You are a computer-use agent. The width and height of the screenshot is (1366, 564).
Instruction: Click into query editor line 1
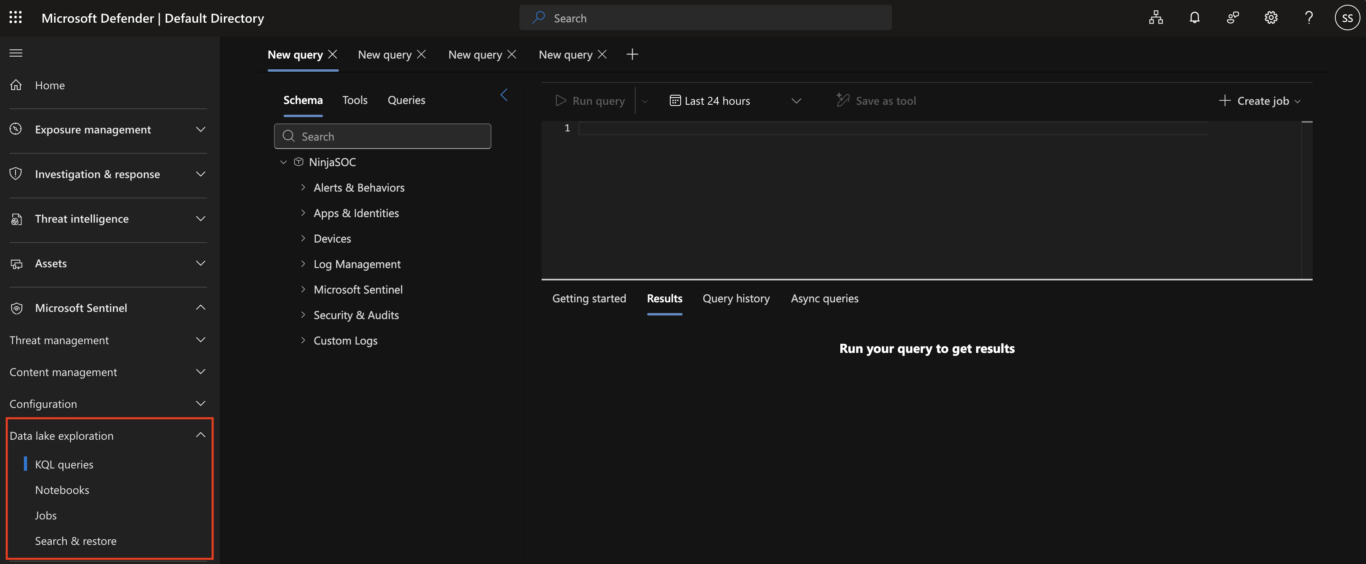[x=893, y=128]
